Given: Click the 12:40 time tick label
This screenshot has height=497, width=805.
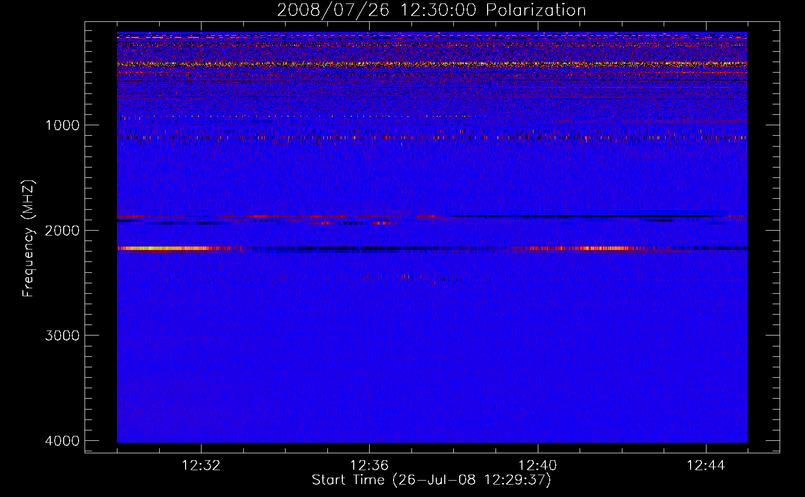Looking at the screenshot, I should 537,466.
